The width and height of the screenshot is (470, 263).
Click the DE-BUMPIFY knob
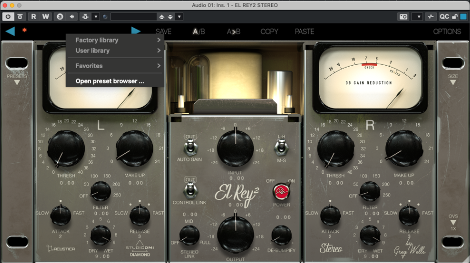pos(281,236)
